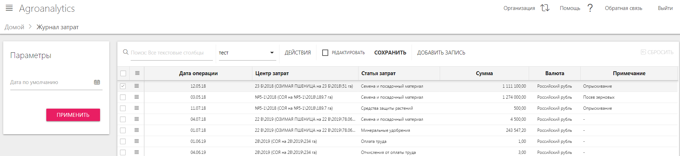Sort by Примечание column header
The width and height of the screenshot is (680, 156).
(629, 73)
